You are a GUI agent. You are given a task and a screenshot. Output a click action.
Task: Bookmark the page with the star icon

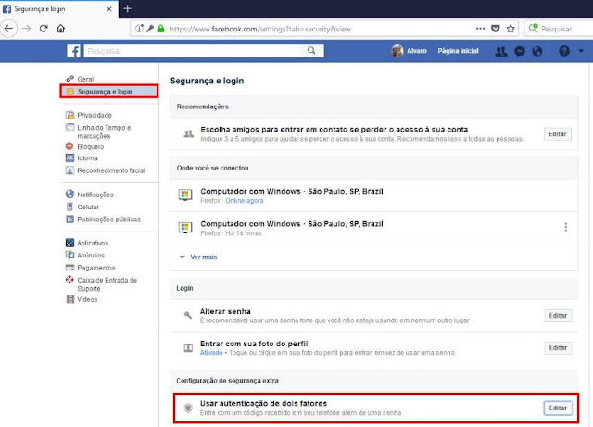pyautogui.click(x=511, y=29)
